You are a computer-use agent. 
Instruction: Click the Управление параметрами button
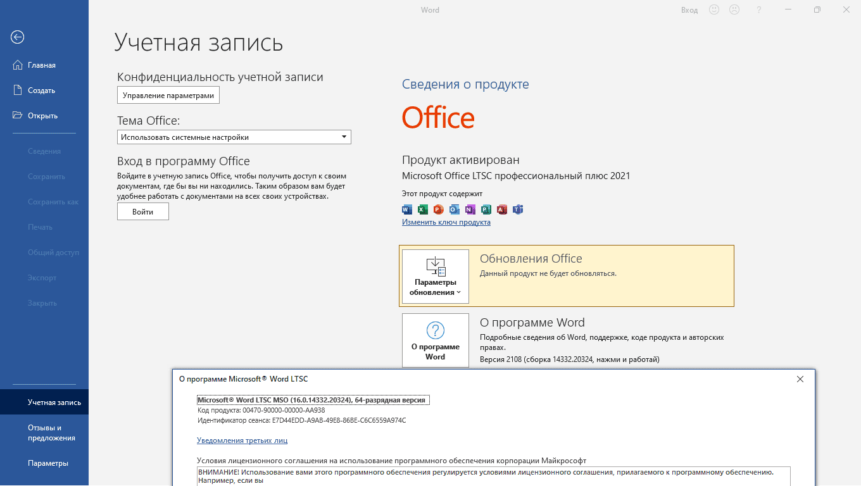pos(168,96)
